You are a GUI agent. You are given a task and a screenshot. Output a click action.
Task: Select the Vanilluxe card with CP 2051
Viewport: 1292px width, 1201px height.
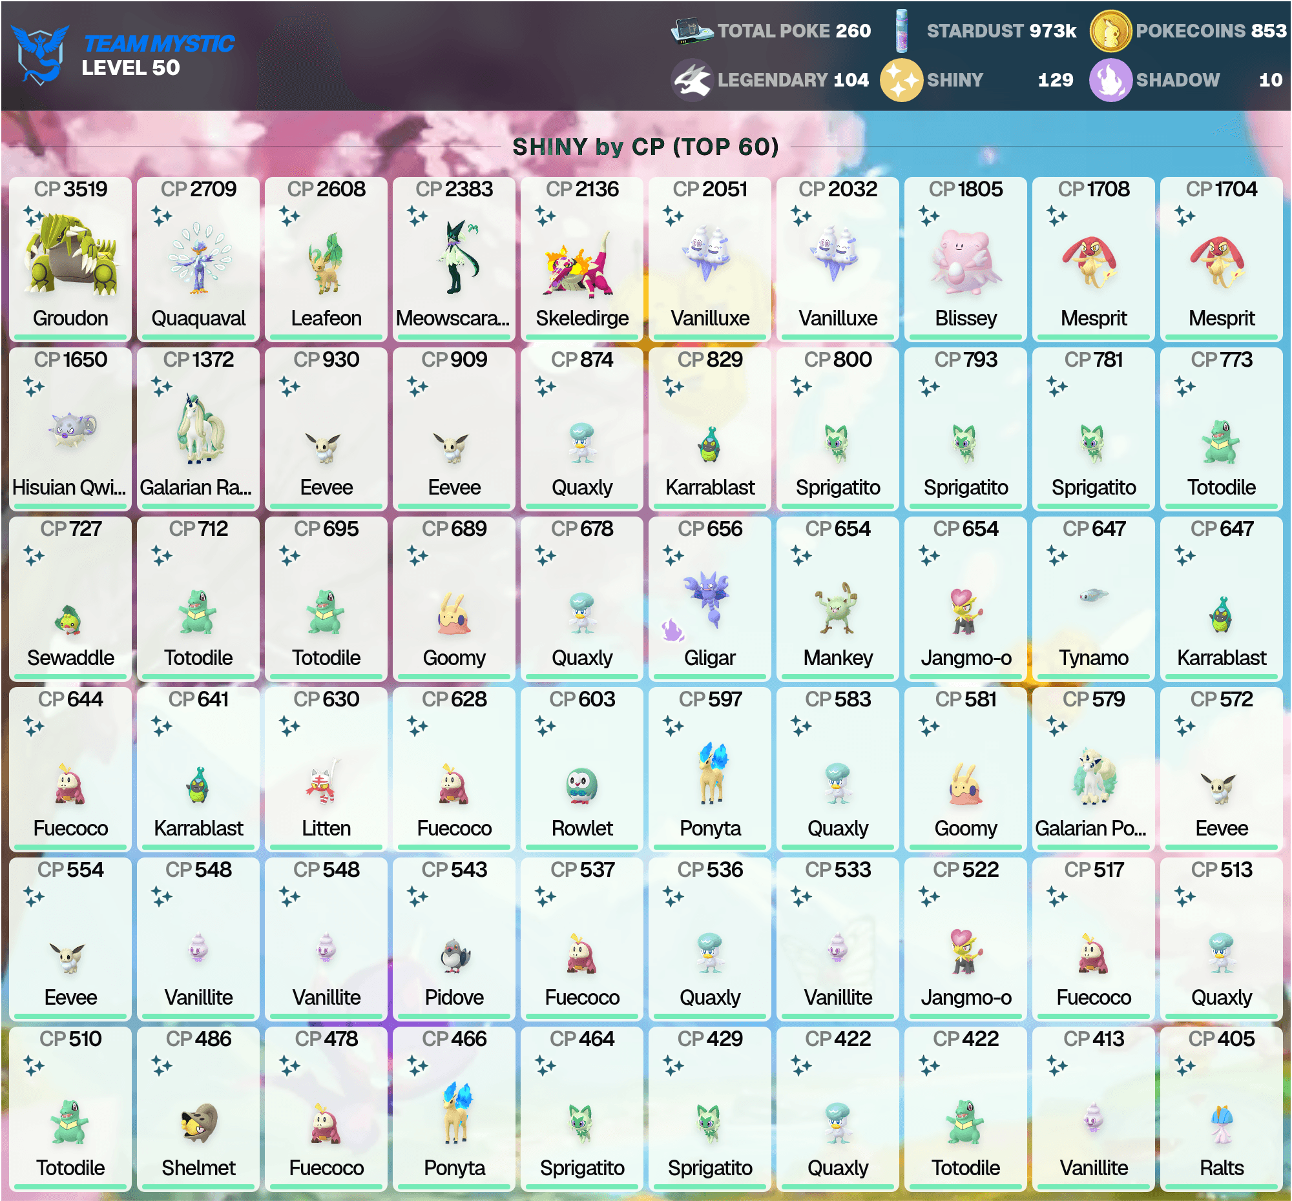click(711, 259)
